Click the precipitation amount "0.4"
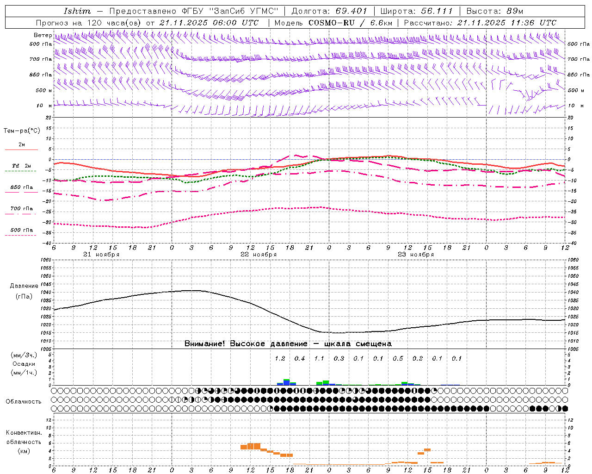 tap(300, 359)
